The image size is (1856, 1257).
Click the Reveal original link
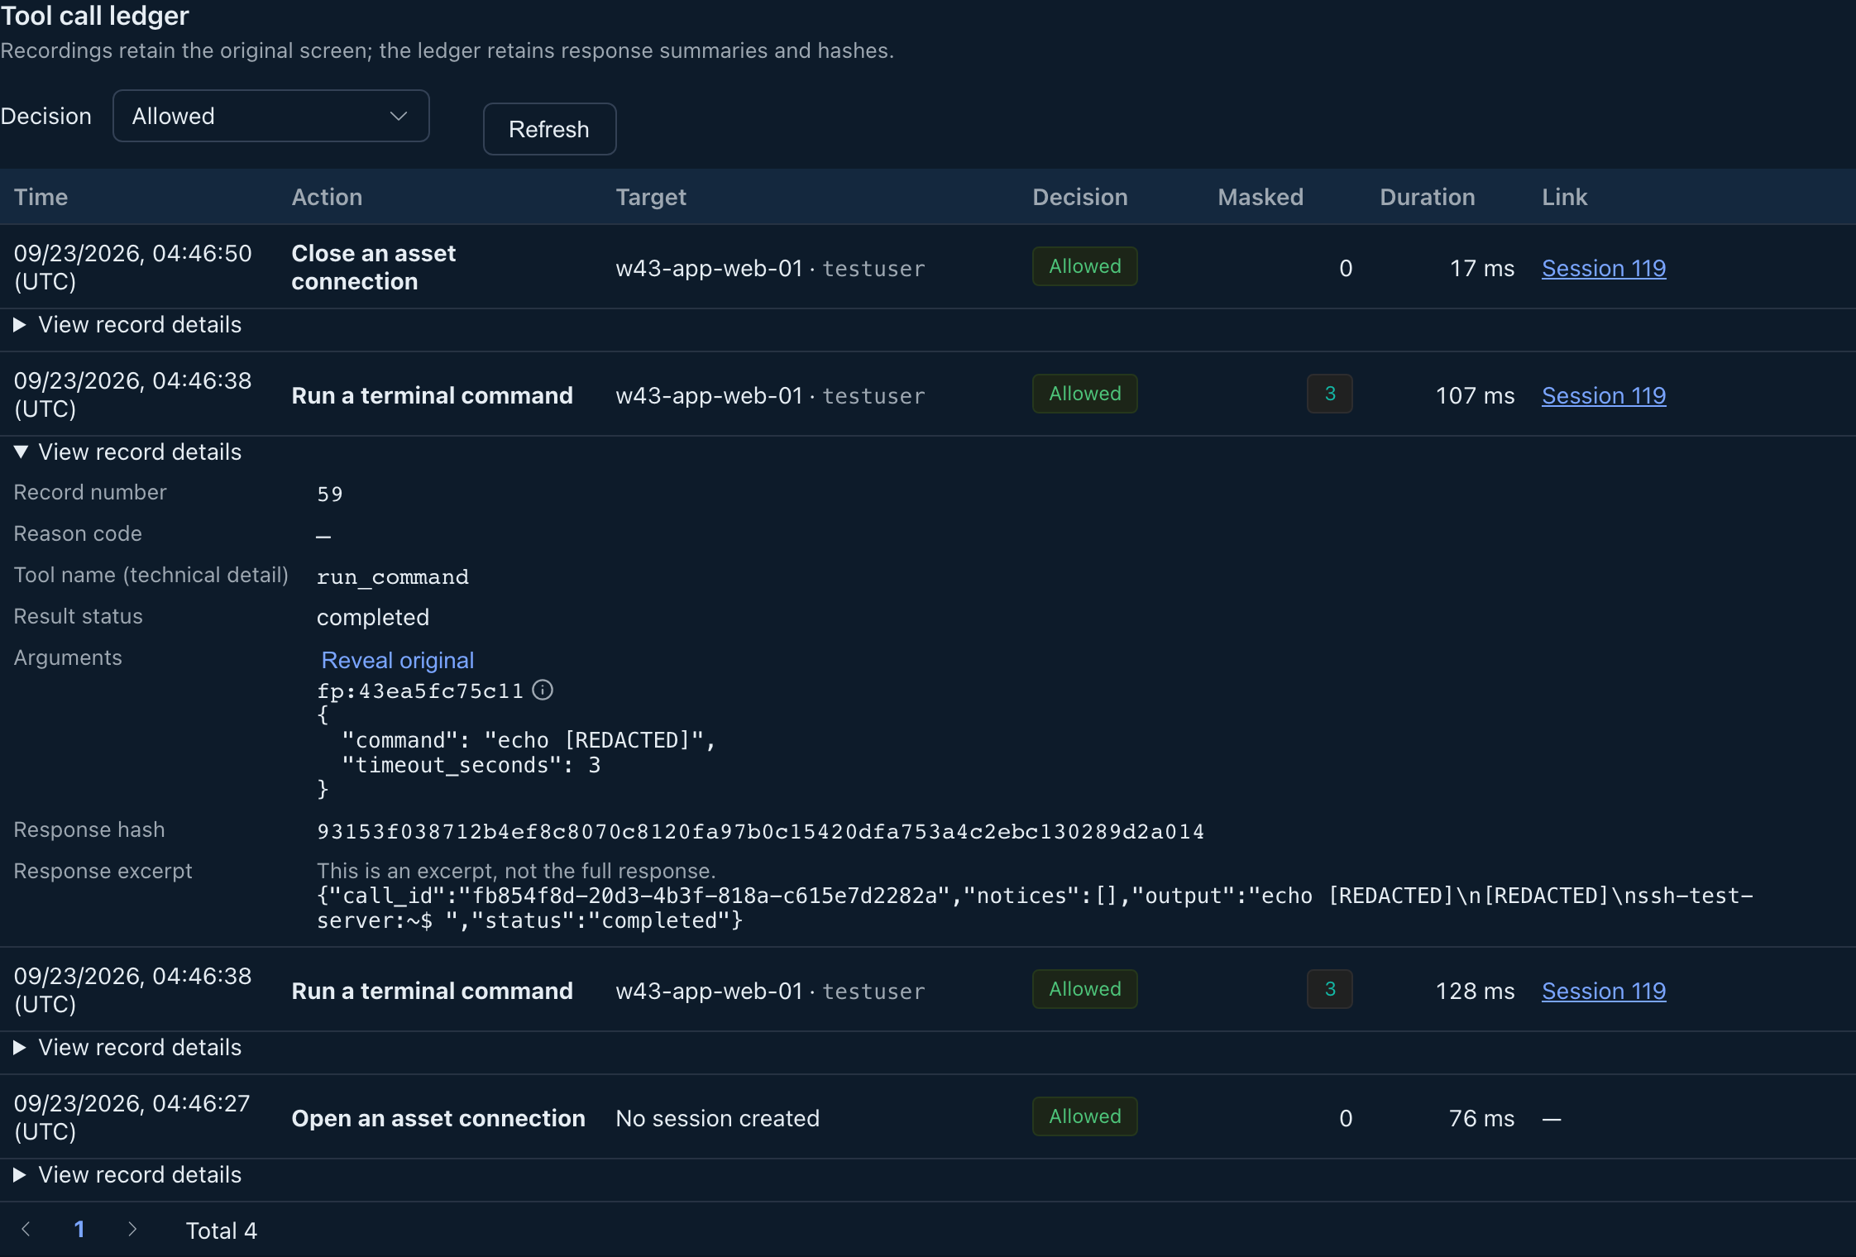pos(398,660)
